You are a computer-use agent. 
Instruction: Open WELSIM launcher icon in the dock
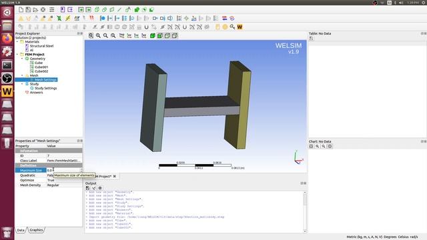pyautogui.click(x=7, y=91)
